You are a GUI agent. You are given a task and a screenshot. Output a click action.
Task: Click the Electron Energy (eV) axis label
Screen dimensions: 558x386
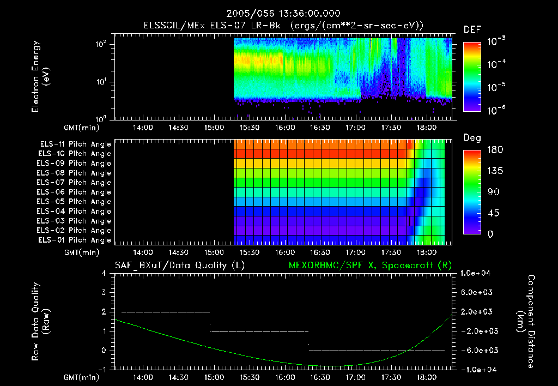(40, 76)
